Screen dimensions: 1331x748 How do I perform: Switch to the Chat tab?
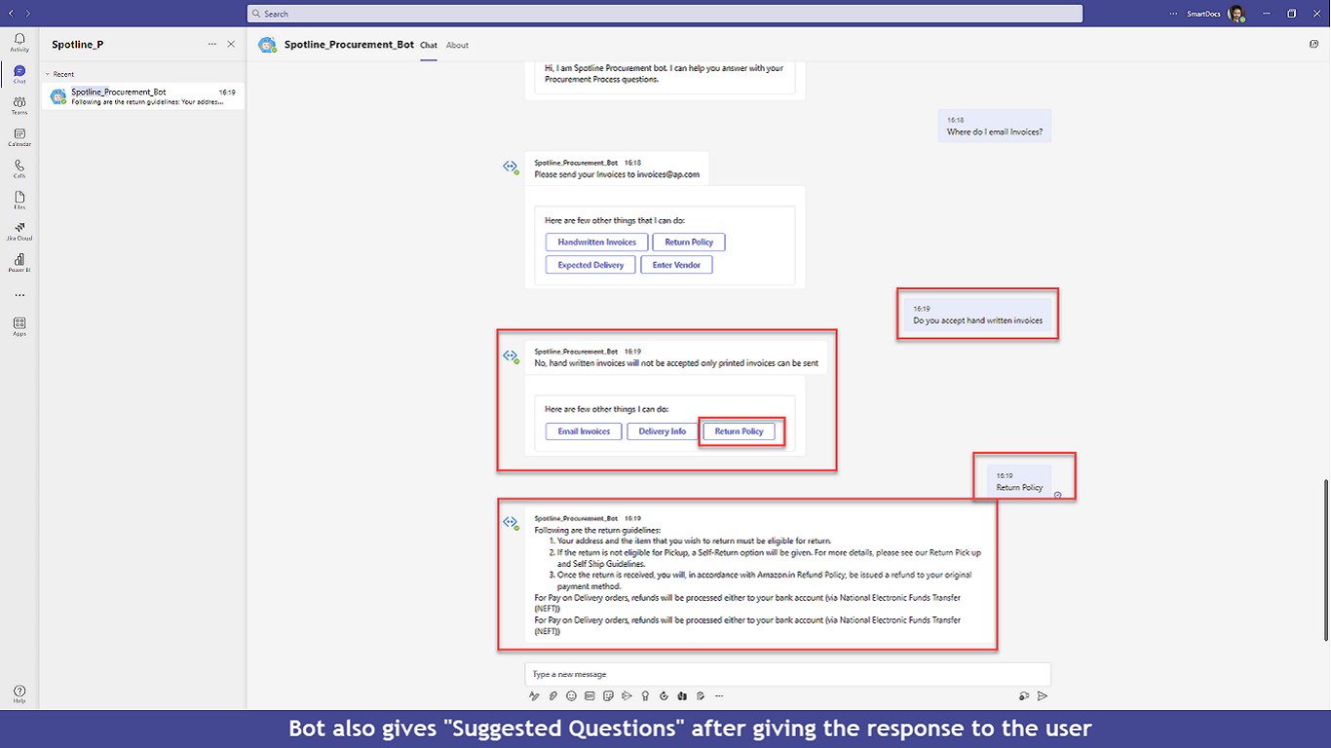(429, 45)
